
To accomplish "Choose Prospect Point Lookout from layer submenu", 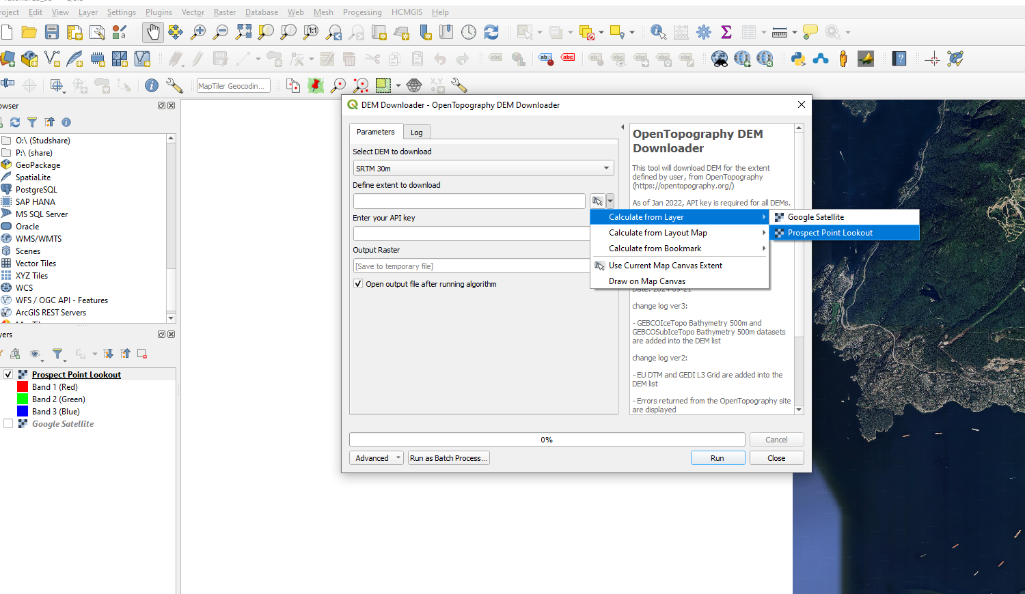I will coord(830,233).
